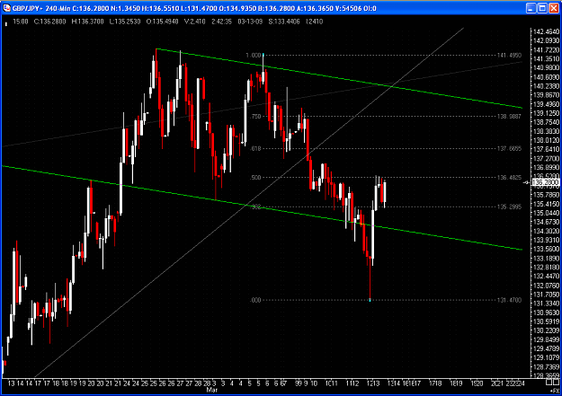Image resolution: width=562 pixels, height=396 pixels.
Task: Click the S:133.4406 readout
Action: click(284, 22)
